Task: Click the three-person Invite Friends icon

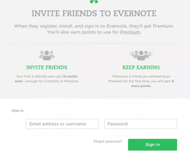Action: coord(47,55)
